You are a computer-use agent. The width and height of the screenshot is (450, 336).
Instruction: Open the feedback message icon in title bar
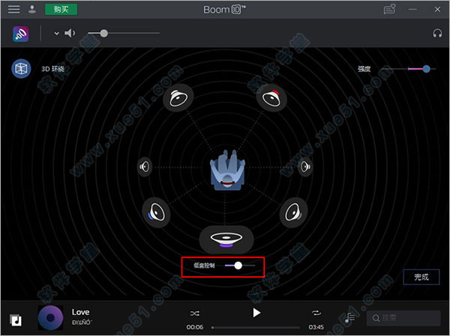click(389, 9)
